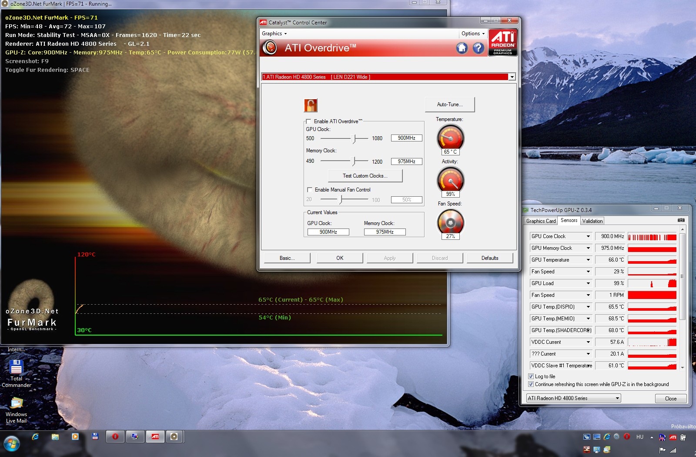This screenshot has height=457, width=696.
Task: Click the '57.6 A' VDDC Current value
Action: 610,342
